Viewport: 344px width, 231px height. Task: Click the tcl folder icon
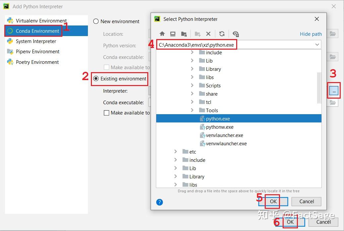(202, 102)
